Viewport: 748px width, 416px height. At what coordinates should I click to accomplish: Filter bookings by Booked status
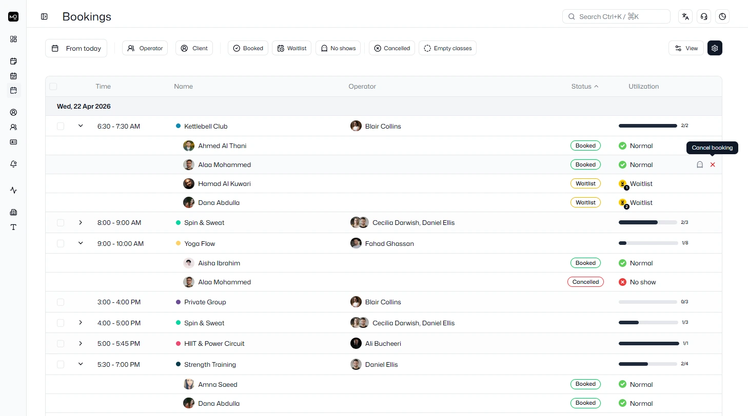(248, 48)
